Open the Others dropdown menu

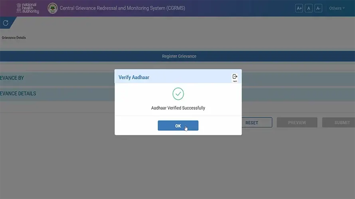(337, 8)
